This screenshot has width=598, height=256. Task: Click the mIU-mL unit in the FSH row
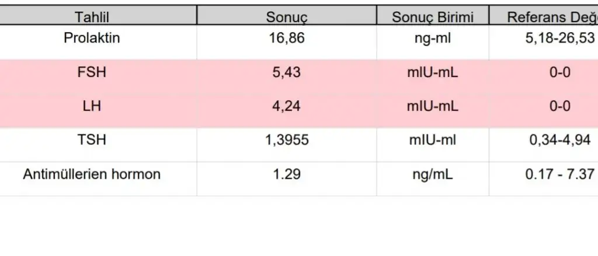coord(433,73)
